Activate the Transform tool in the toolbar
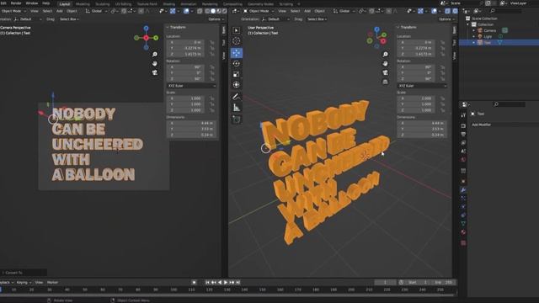Screen dimensions: 539x303 point(236,84)
